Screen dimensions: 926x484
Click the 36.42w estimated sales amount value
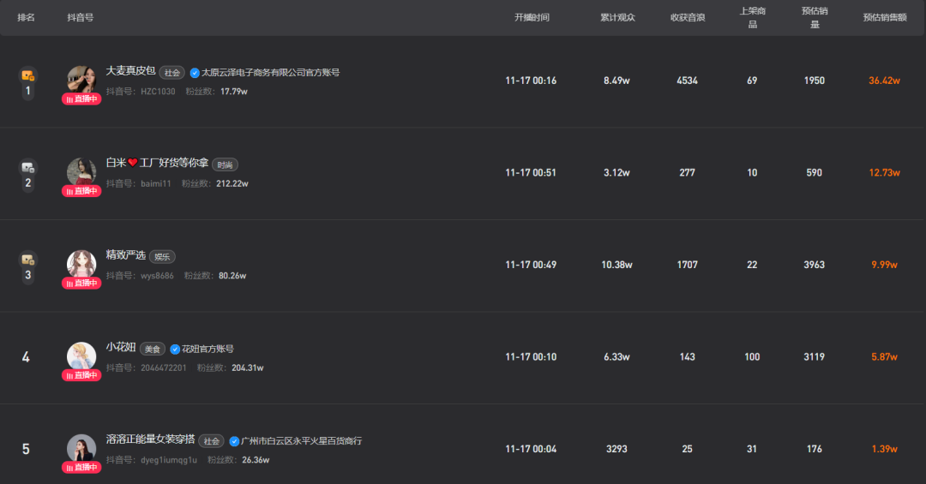click(x=884, y=81)
